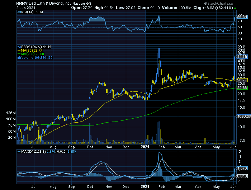Click the green up-arrow change indicator
This screenshot has height=190, width=251.
point(235,8)
